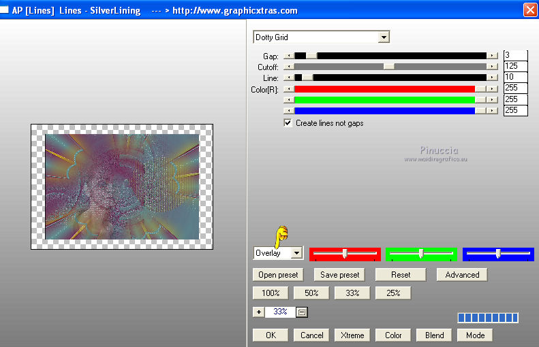
Task: Click the Gap slider right arrow
Action: point(493,56)
